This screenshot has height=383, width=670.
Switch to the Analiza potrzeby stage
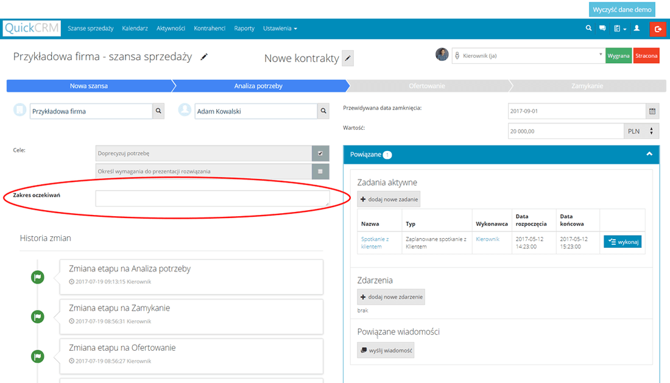(x=259, y=86)
